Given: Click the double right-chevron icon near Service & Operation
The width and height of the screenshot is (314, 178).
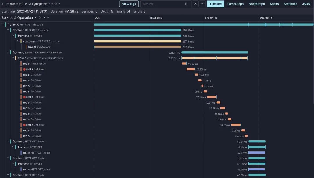Looking at the screenshot, I should (48, 17).
